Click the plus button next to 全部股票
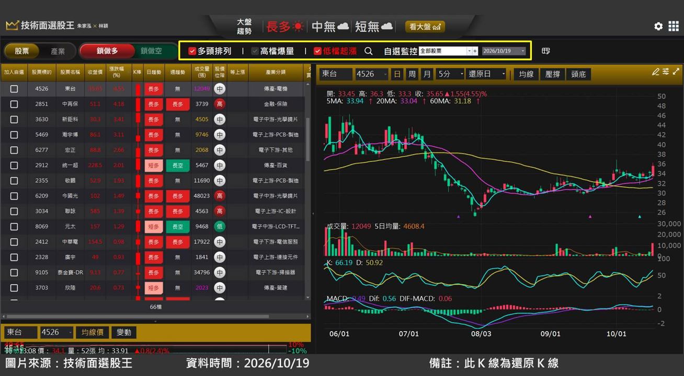The height and width of the screenshot is (376, 684). (x=475, y=51)
